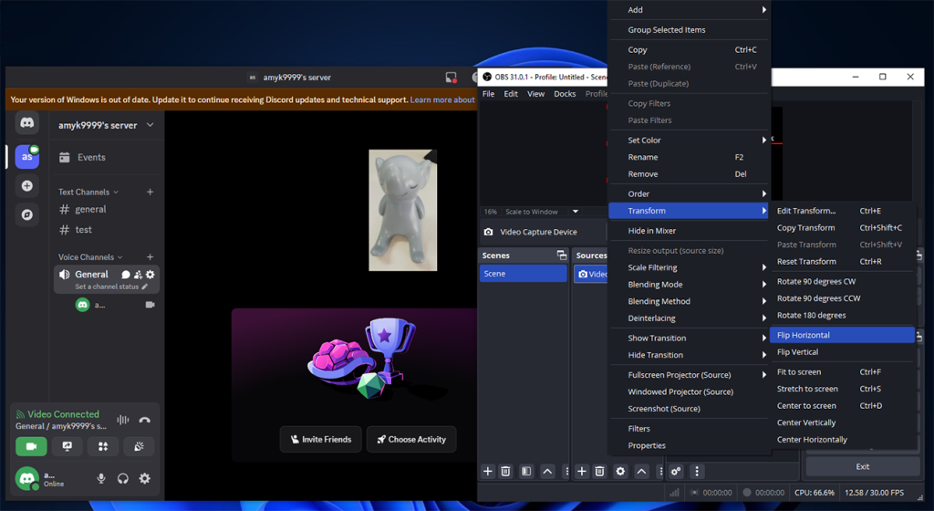Open source properties gear in OBS
The image size is (934, 511).
coord(620,471)
